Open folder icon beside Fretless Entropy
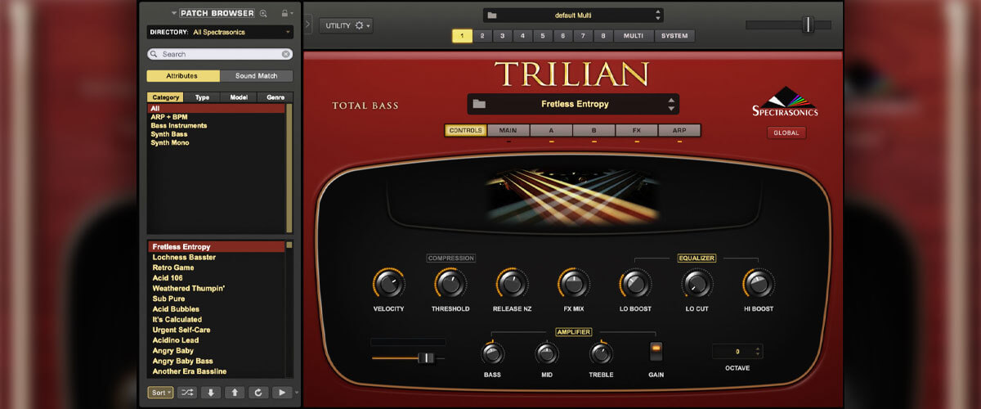The image size is (981, 409). 479,104
